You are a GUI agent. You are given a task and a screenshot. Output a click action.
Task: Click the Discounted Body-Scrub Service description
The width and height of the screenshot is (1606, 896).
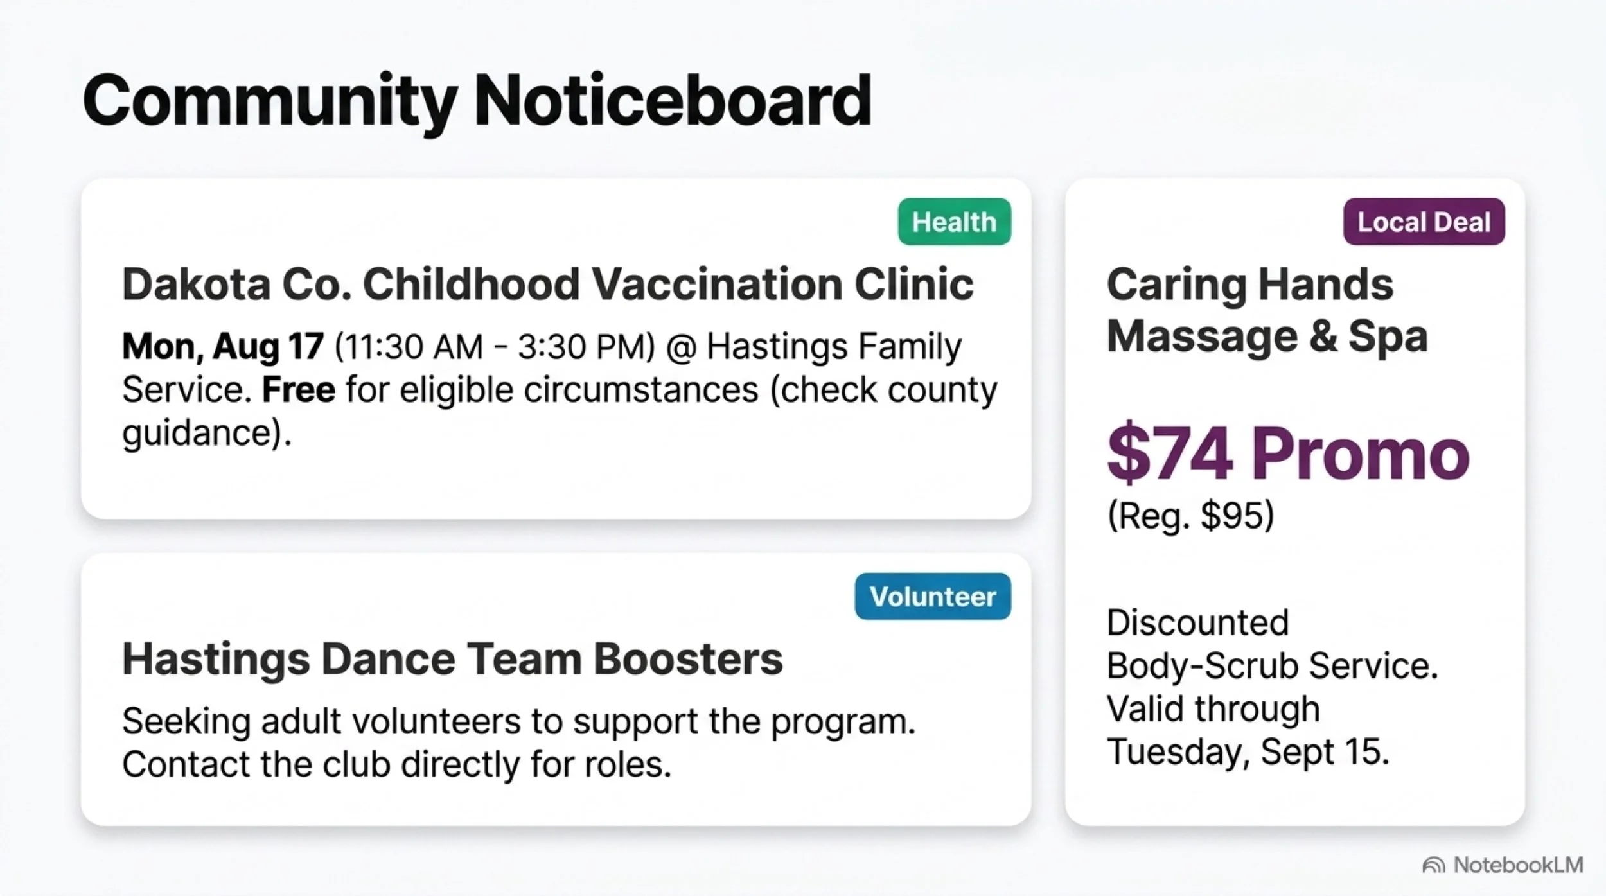point(1272,644)
